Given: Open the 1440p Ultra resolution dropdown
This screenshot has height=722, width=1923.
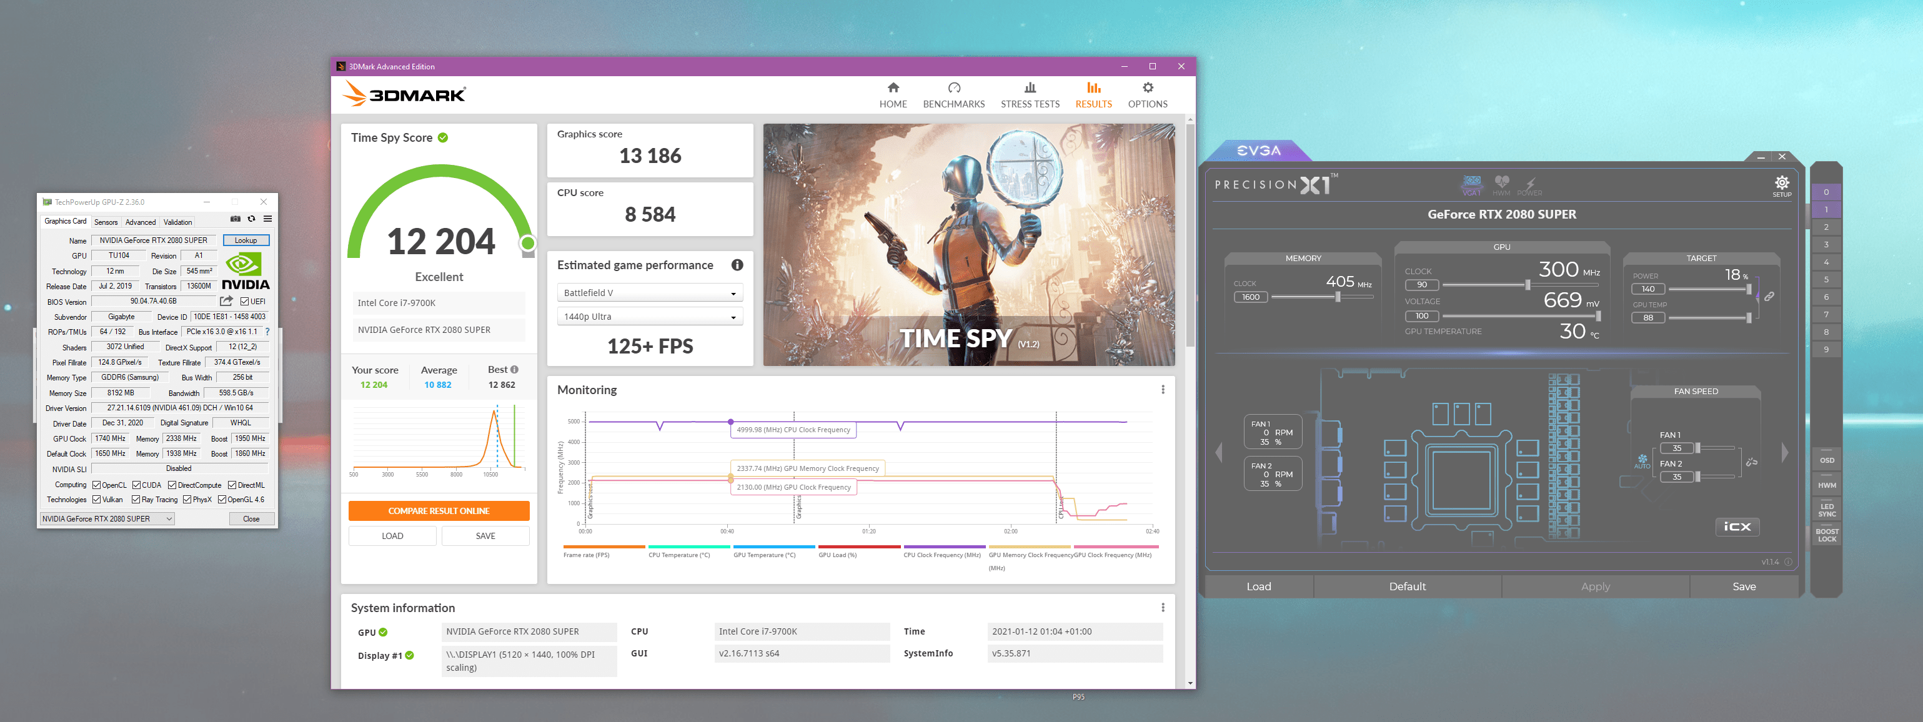Looking at the screenshot, I should click(650, 317).
